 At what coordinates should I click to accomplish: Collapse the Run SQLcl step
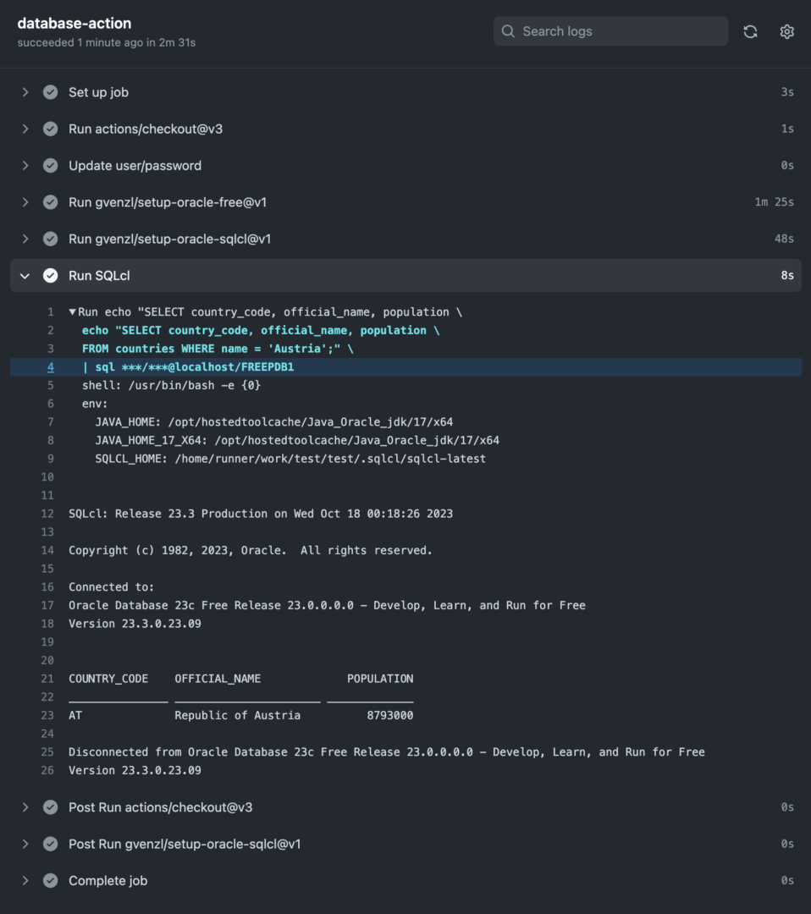coord(25,275)
